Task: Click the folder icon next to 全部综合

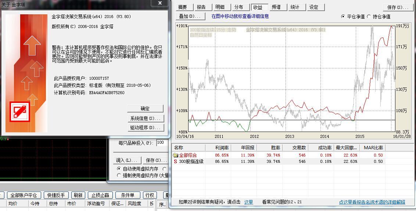Action: click(175, 155)
